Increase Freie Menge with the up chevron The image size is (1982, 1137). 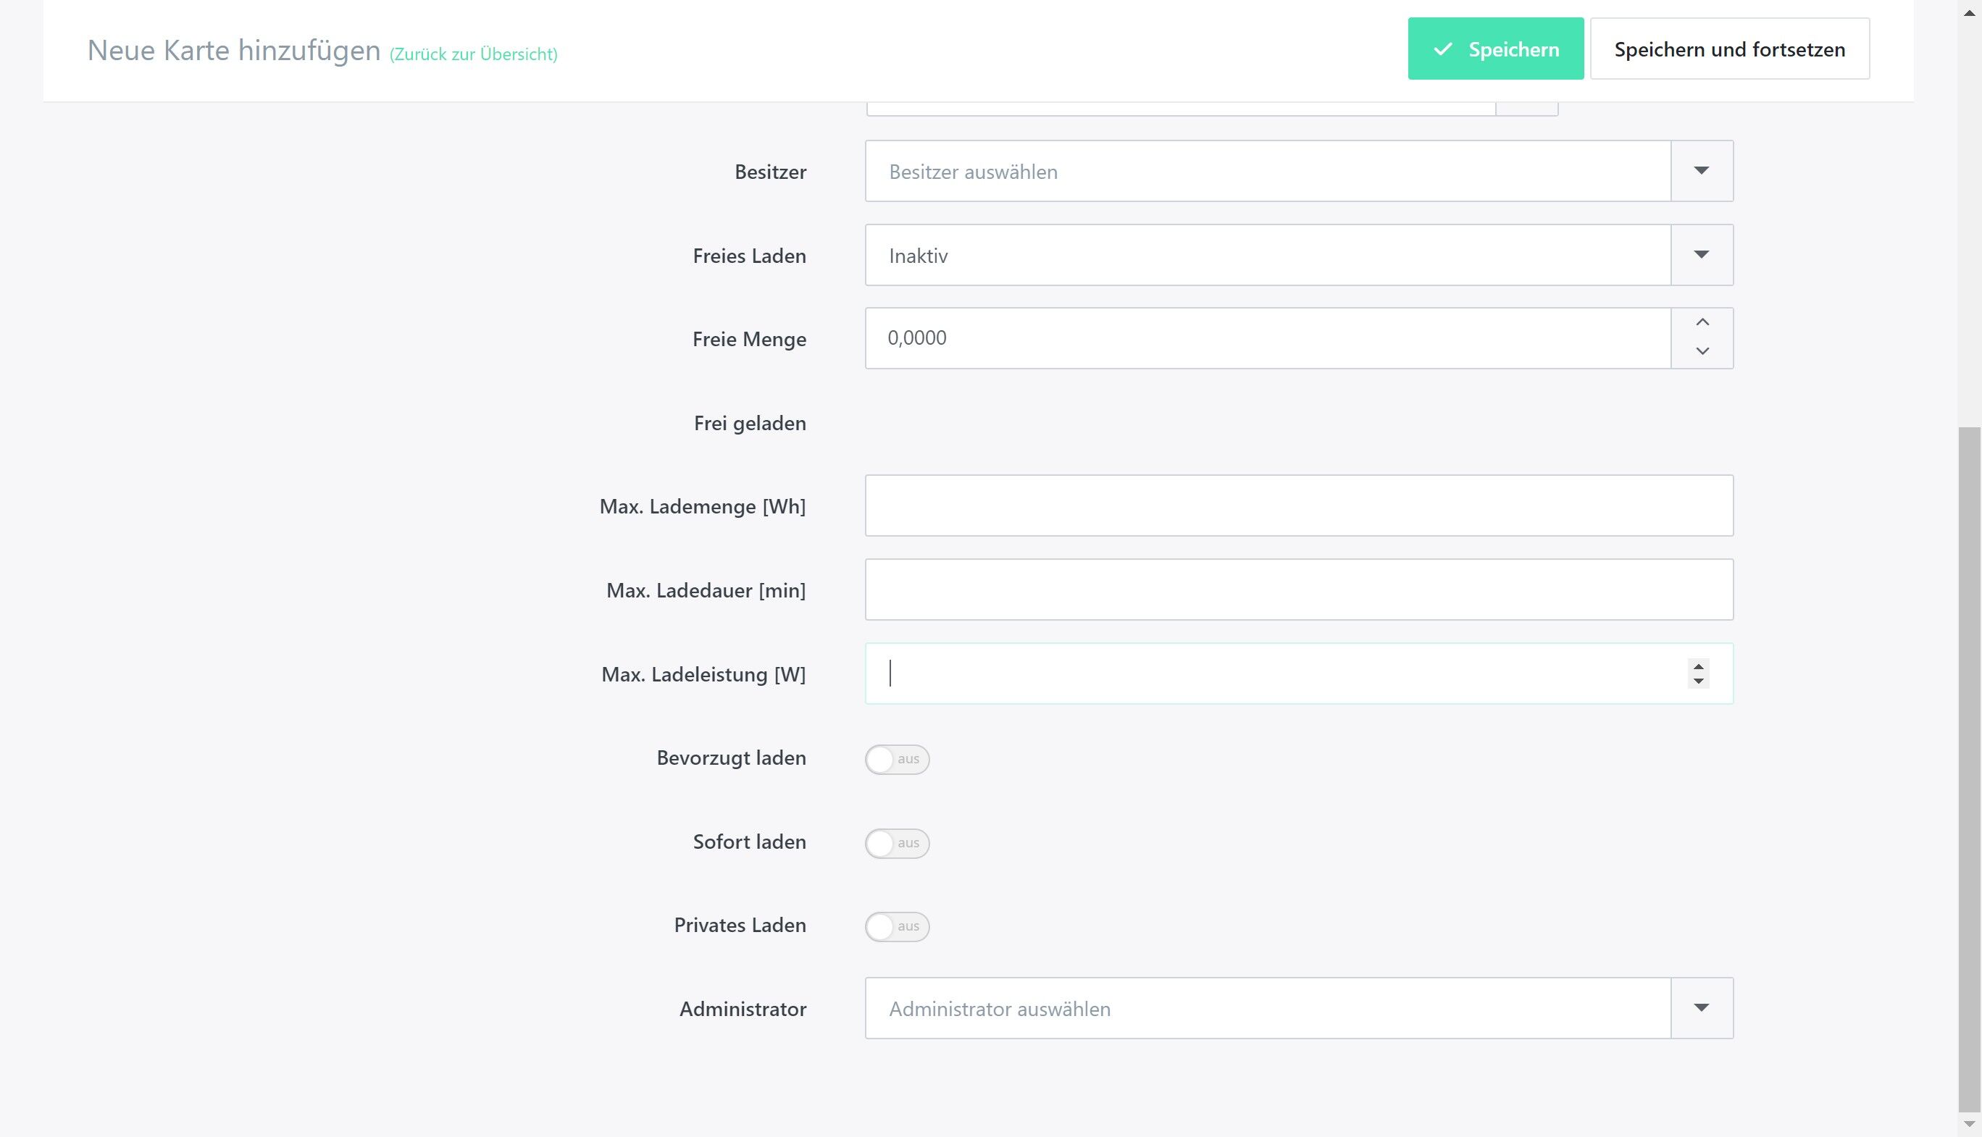click(1702, 322)
